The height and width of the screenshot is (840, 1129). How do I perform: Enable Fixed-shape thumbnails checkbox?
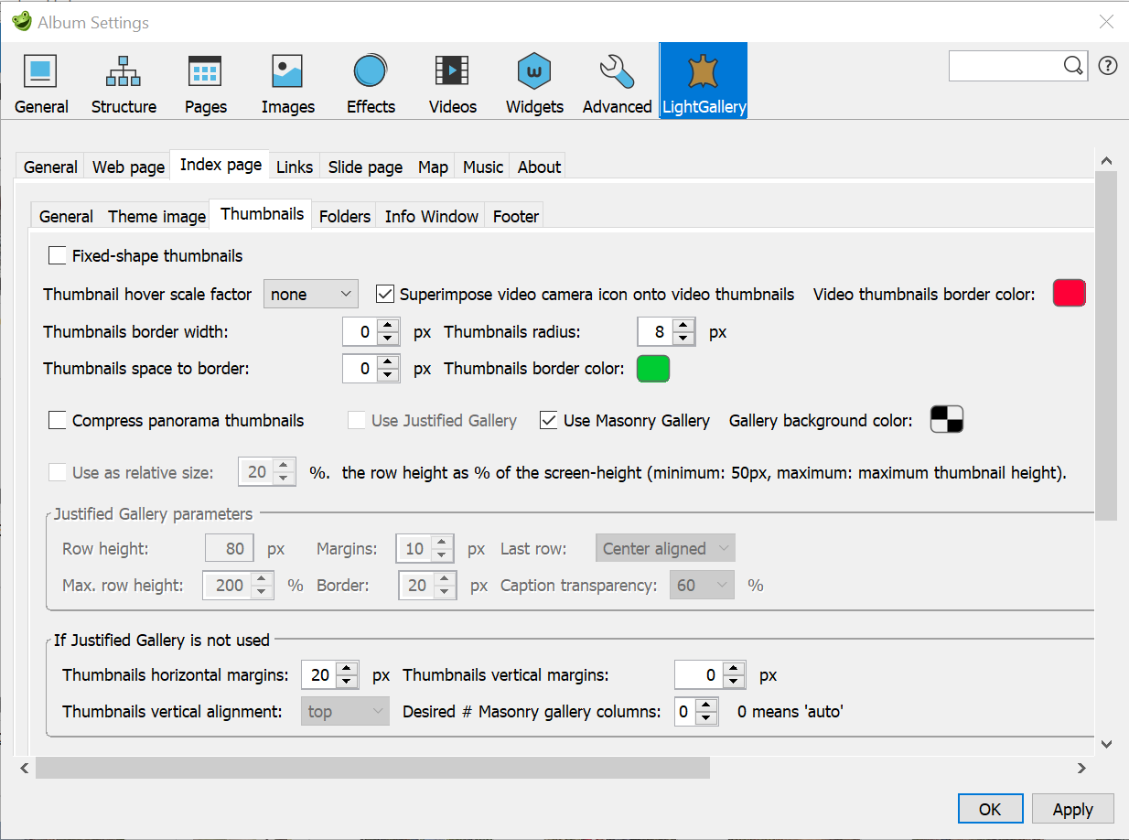coord(58,256)
